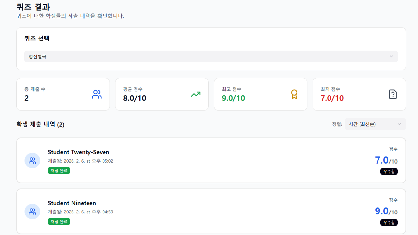Click the sort dropdown chevron arrow
Image resolution: width=418 pixels, height=235 pixels.
[399, 124]
